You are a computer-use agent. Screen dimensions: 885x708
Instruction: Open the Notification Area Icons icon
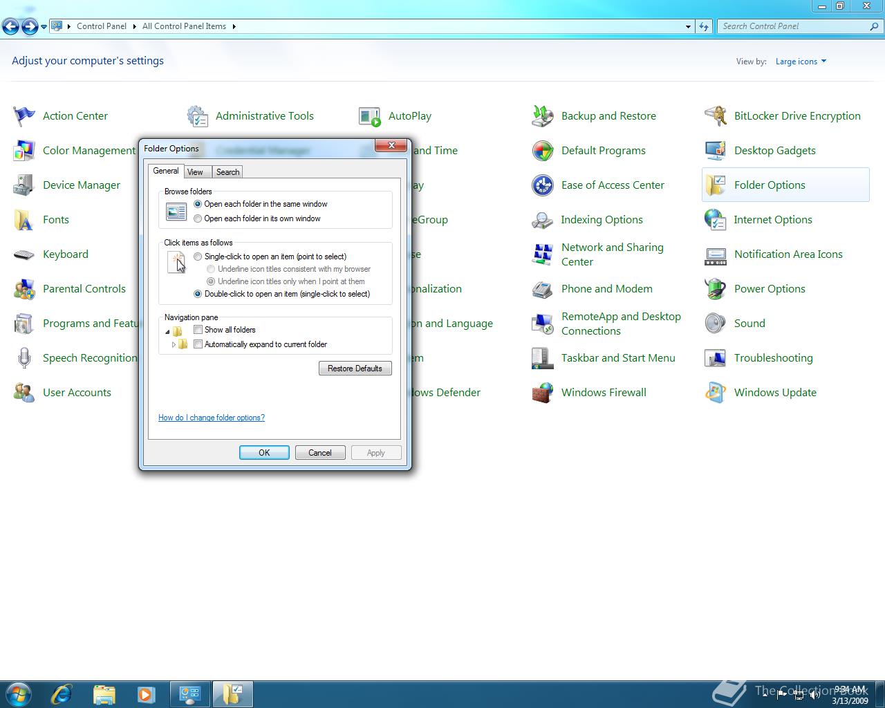tap(716, 254)
